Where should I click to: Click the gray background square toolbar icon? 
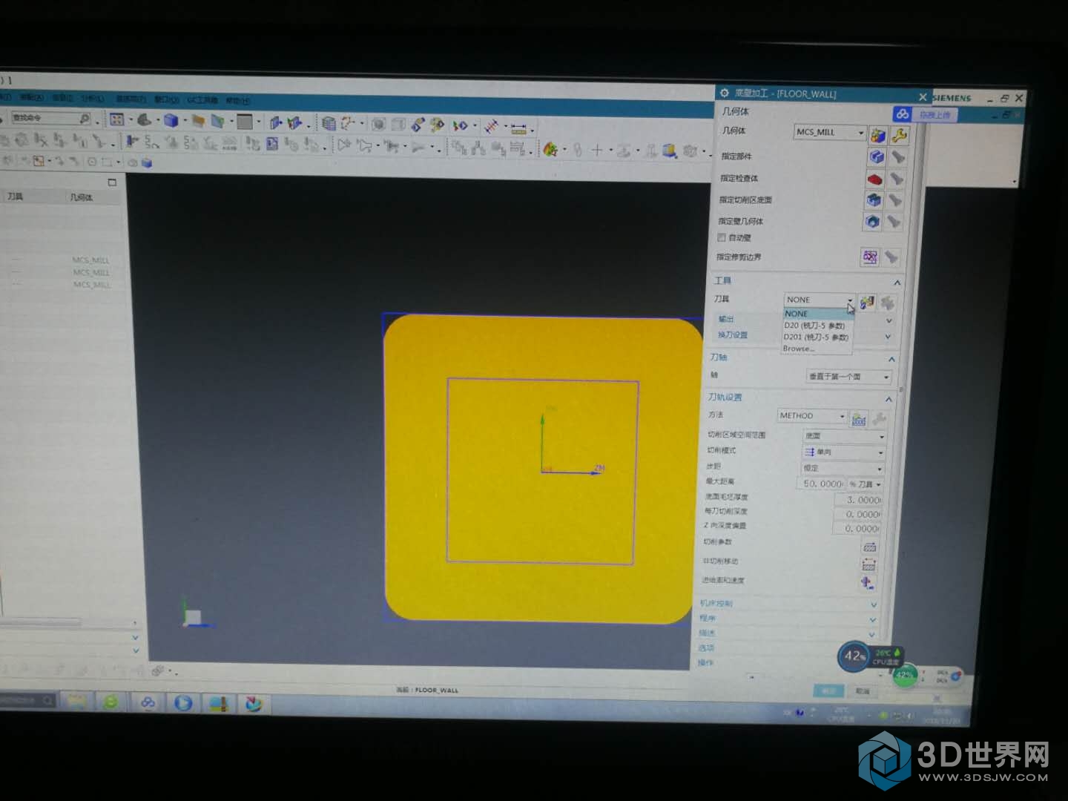coord(244,121)
